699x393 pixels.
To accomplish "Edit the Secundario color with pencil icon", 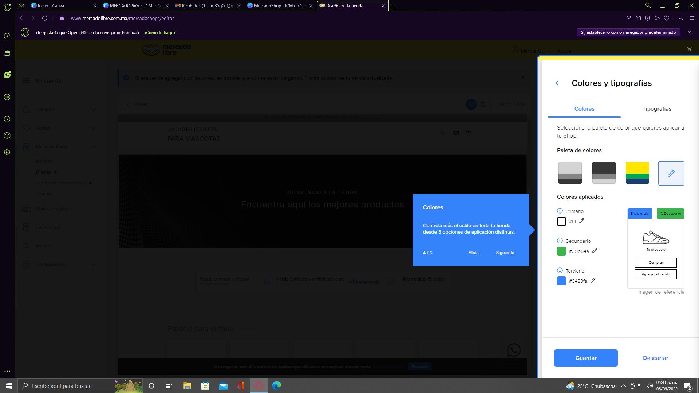I will (x=595, y=251).
